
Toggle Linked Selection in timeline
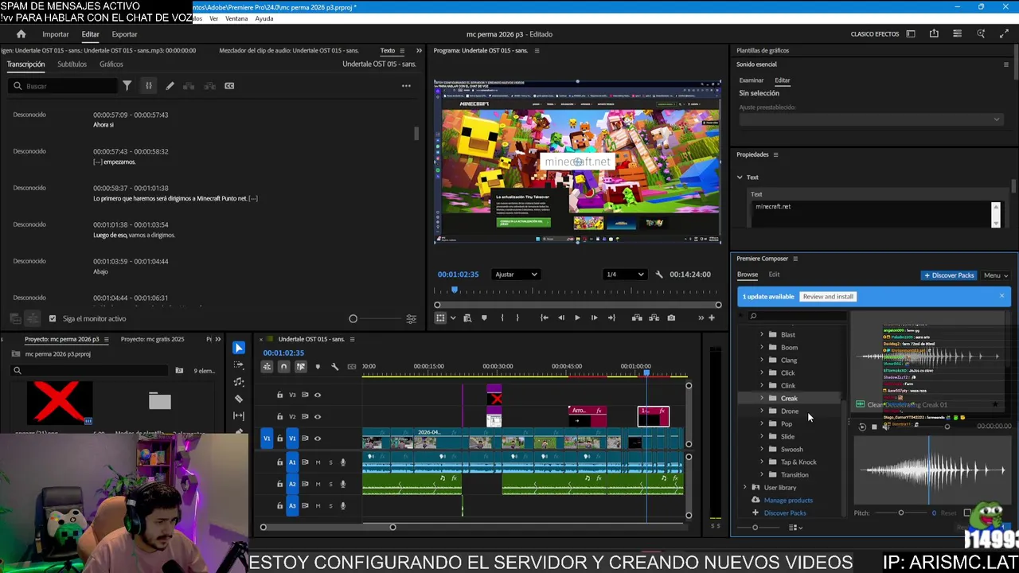[300, 366]
